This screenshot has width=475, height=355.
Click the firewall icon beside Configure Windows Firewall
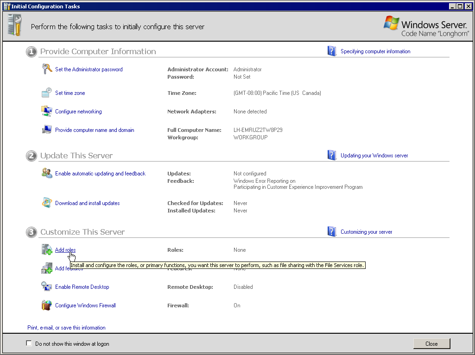tap(47, 305)
